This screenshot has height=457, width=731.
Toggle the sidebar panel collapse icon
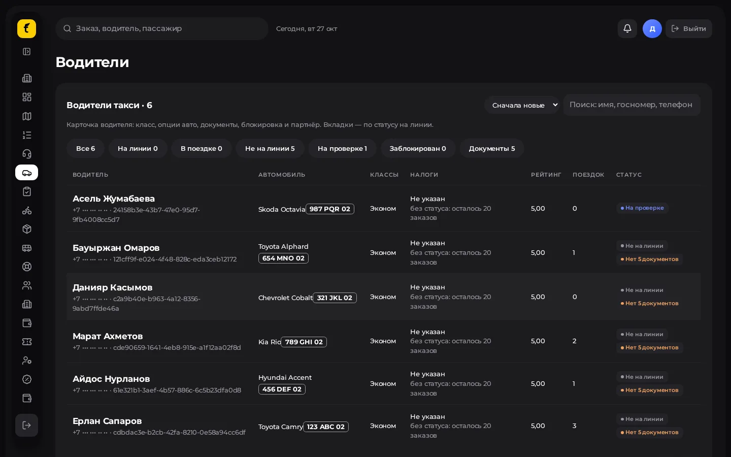27,52
